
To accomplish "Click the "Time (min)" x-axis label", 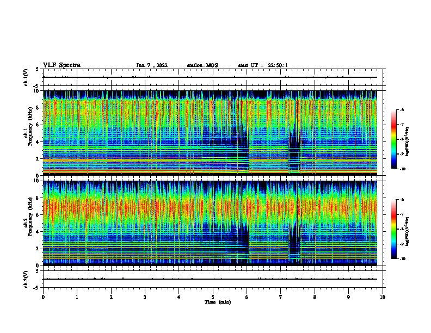I will point(218,302).
